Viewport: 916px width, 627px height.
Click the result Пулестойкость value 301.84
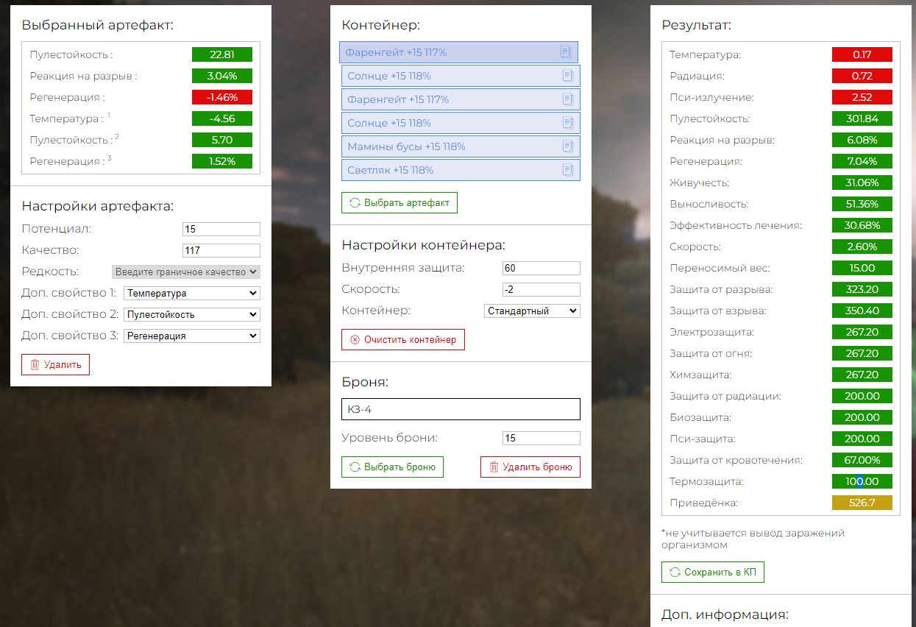tap(862, 118)
